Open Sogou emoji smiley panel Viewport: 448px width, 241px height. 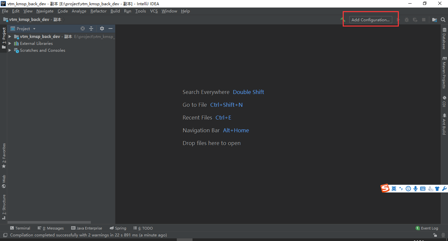[408, 189]
